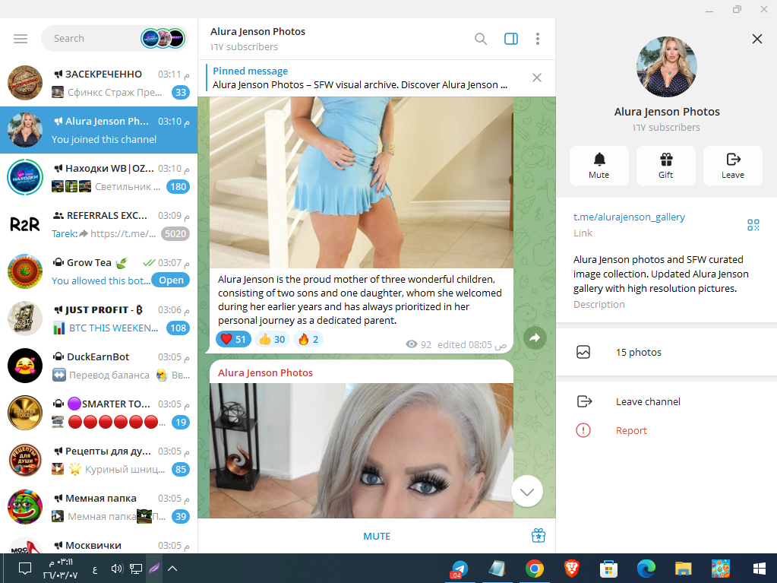Open the gift icon in bottom bar
777x583 pixels.
[x=539, y=536]
